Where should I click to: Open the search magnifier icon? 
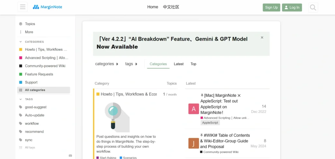[x=313, y=7]
